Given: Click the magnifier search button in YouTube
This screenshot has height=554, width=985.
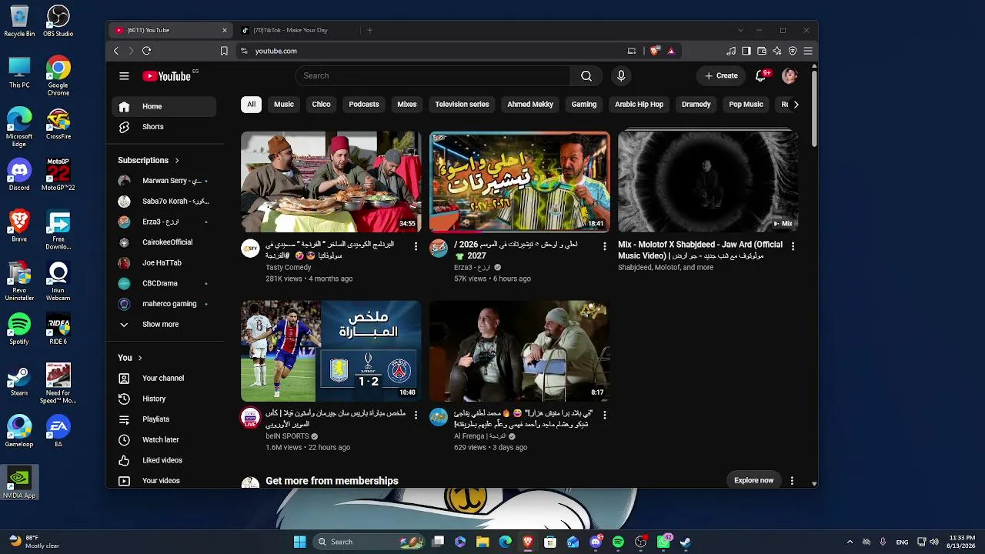Looking at the screenshot, I should 586,75.
